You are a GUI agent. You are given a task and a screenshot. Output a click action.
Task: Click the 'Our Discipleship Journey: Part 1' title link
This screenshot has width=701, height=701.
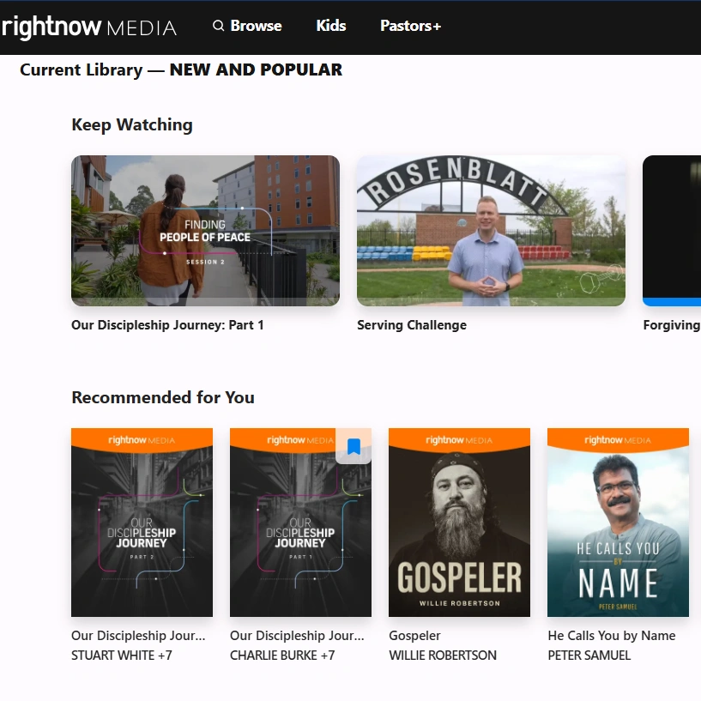pyautogui.click(x=167, y=325)
